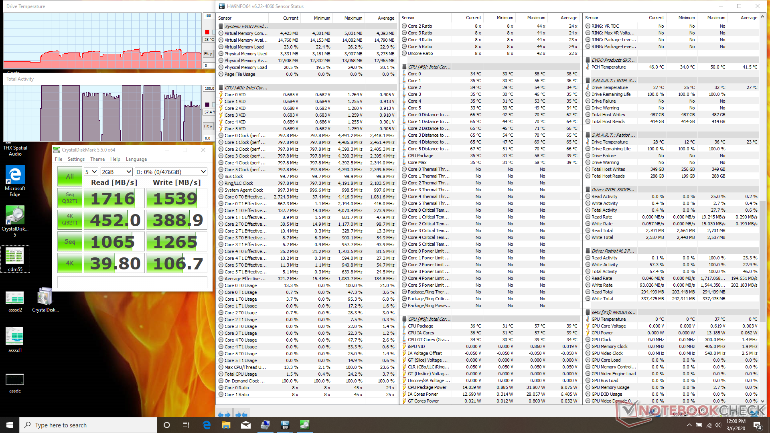The height and width of the screenshot is (433, 770).
Task: Run the Seq Q32T1 benchmark button
Action: 70,198
